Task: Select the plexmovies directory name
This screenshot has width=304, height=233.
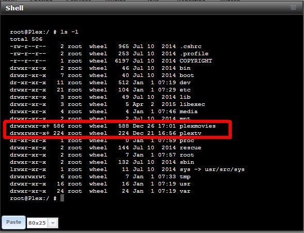Action: (198, 126)
